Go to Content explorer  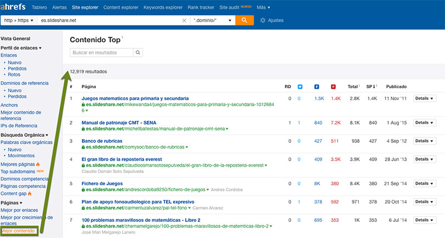pos(121,7)
